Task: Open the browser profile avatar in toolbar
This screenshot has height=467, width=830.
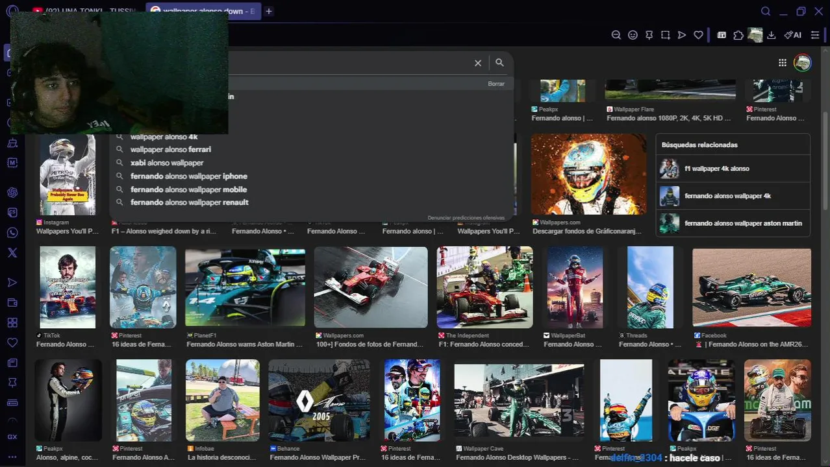Action: coord(755,35)
